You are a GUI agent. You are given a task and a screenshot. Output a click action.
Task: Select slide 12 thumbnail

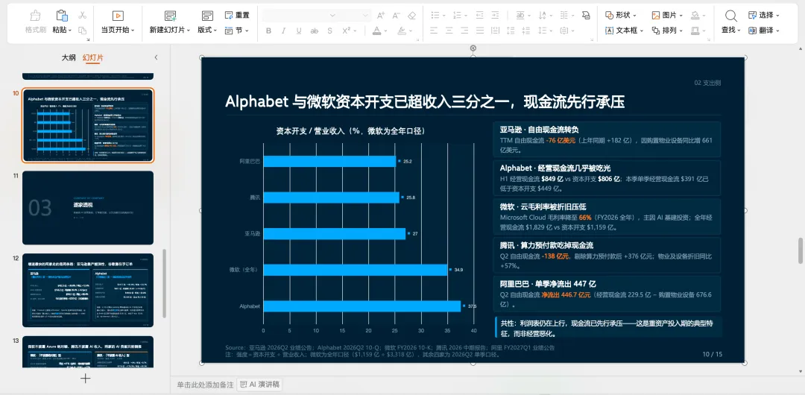(88, 290)
